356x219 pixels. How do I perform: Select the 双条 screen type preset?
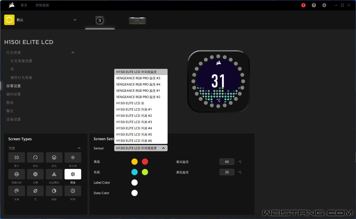17,191
